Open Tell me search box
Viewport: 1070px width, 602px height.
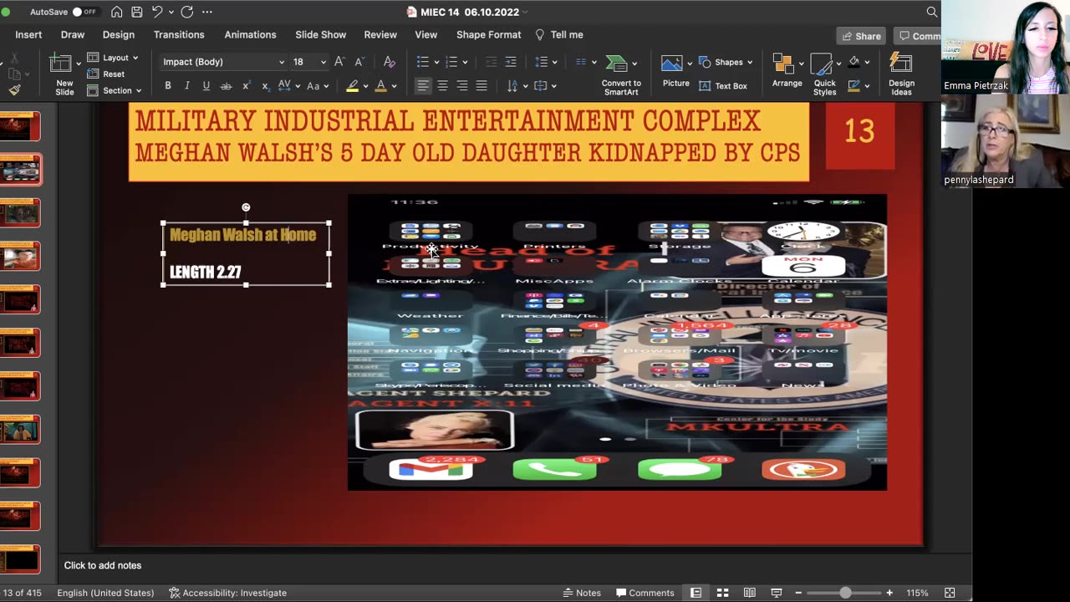pos(559,35)
